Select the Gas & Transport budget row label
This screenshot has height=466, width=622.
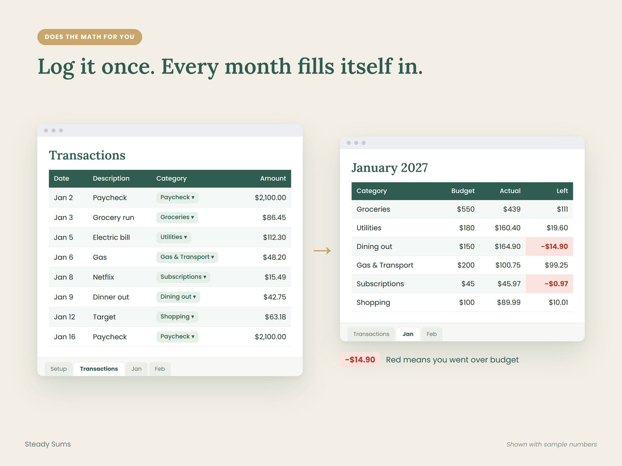pos(385,265)
